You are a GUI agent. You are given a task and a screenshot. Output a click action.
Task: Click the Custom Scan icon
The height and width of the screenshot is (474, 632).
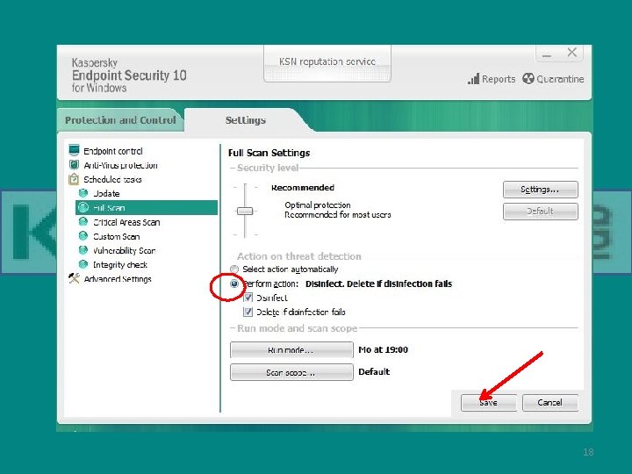(x=83, y=236)
